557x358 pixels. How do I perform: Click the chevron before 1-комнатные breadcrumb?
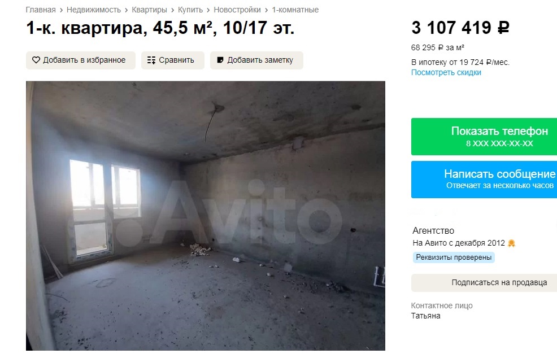(267, 10)
